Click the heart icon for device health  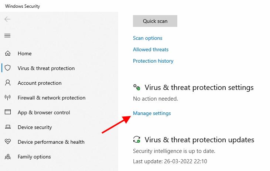(8, 142)
